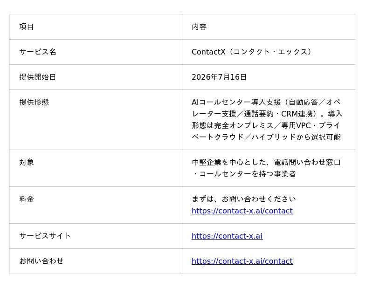Select the 提供開始日 label cell
This screenshot has width=373, height=288.
point(96,77)
